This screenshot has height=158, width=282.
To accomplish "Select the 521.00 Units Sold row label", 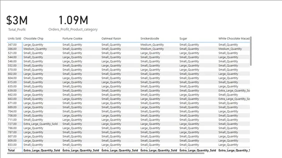I will (12, 53).
